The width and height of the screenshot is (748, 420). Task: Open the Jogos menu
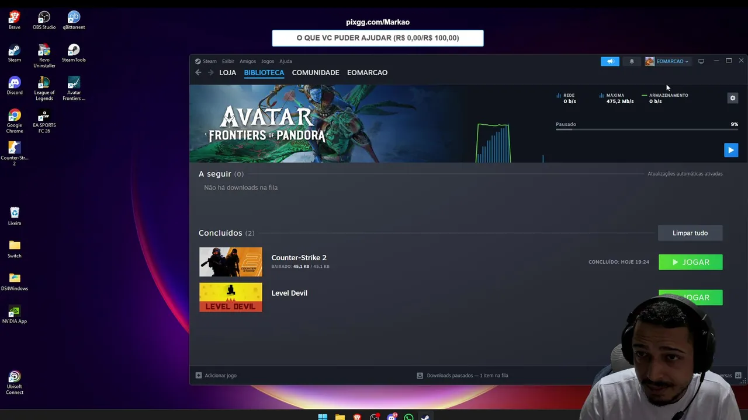(x=268, y=61)
